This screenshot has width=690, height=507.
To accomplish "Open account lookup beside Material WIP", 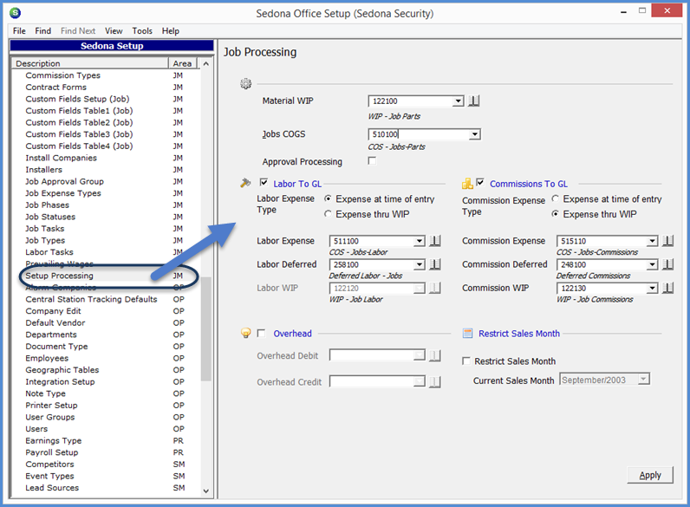I will pos(473,101).
